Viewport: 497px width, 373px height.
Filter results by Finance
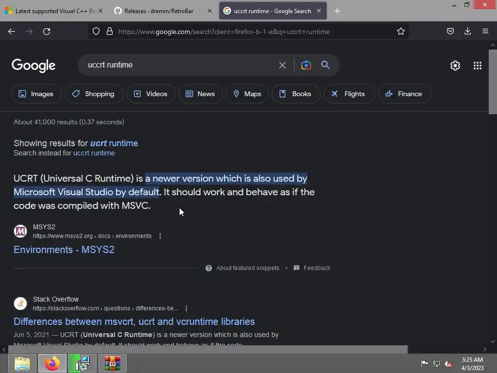(404, 94)
